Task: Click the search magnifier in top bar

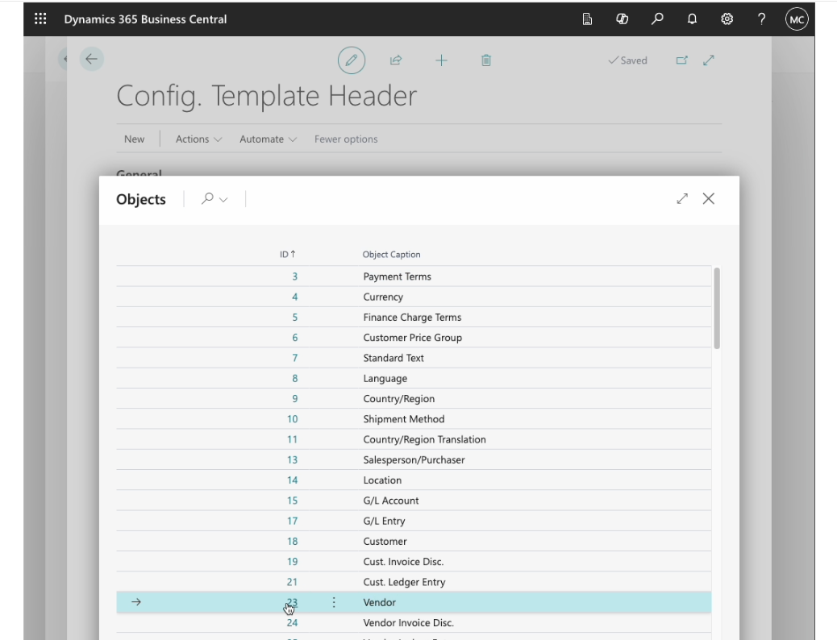Action: click(x=657, y=19)
